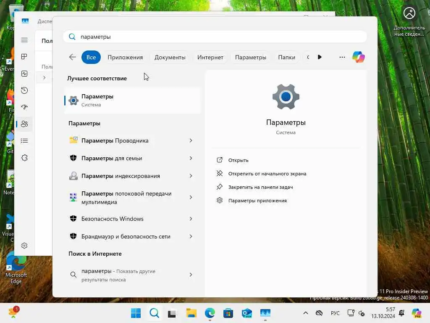
Task: Show more filter tabs with play arrow
Action: 320,57
